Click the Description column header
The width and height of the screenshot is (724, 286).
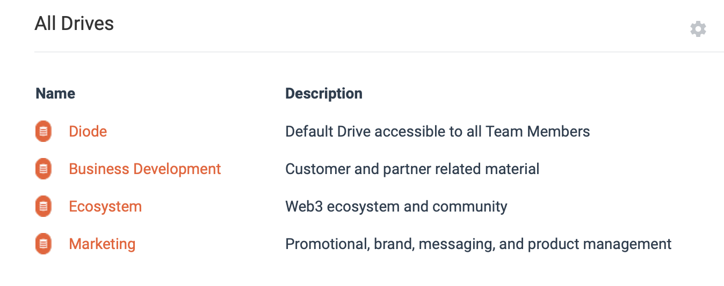pyautogui.click(x=323, y=94)
